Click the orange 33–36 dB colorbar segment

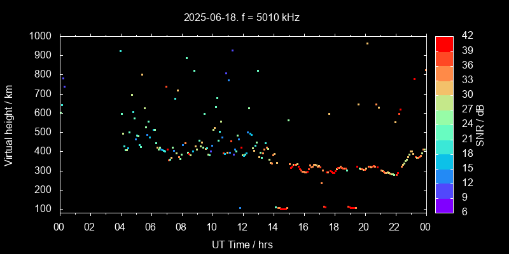444,72
